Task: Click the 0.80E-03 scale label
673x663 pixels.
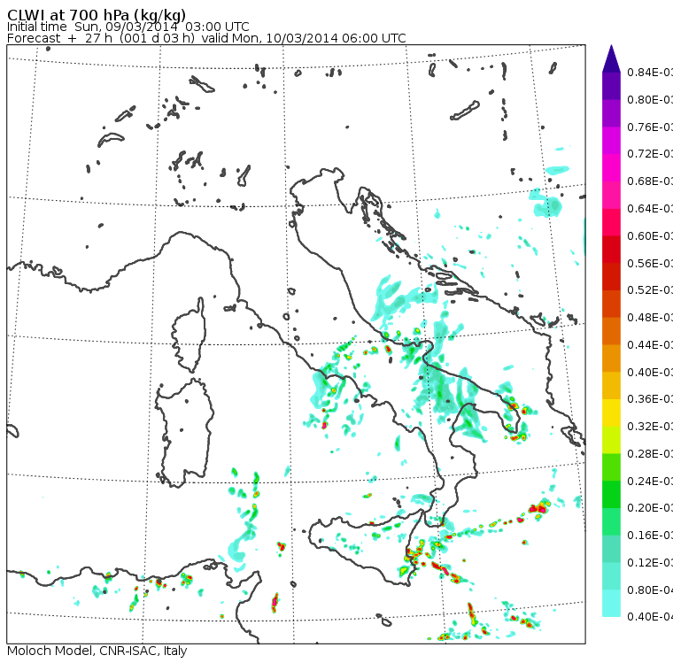Action: (x=650, y=99)
